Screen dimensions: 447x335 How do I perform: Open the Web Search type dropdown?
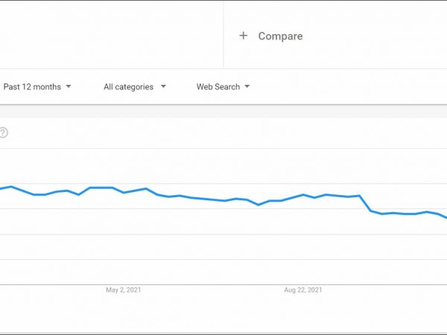click(218, 87)
